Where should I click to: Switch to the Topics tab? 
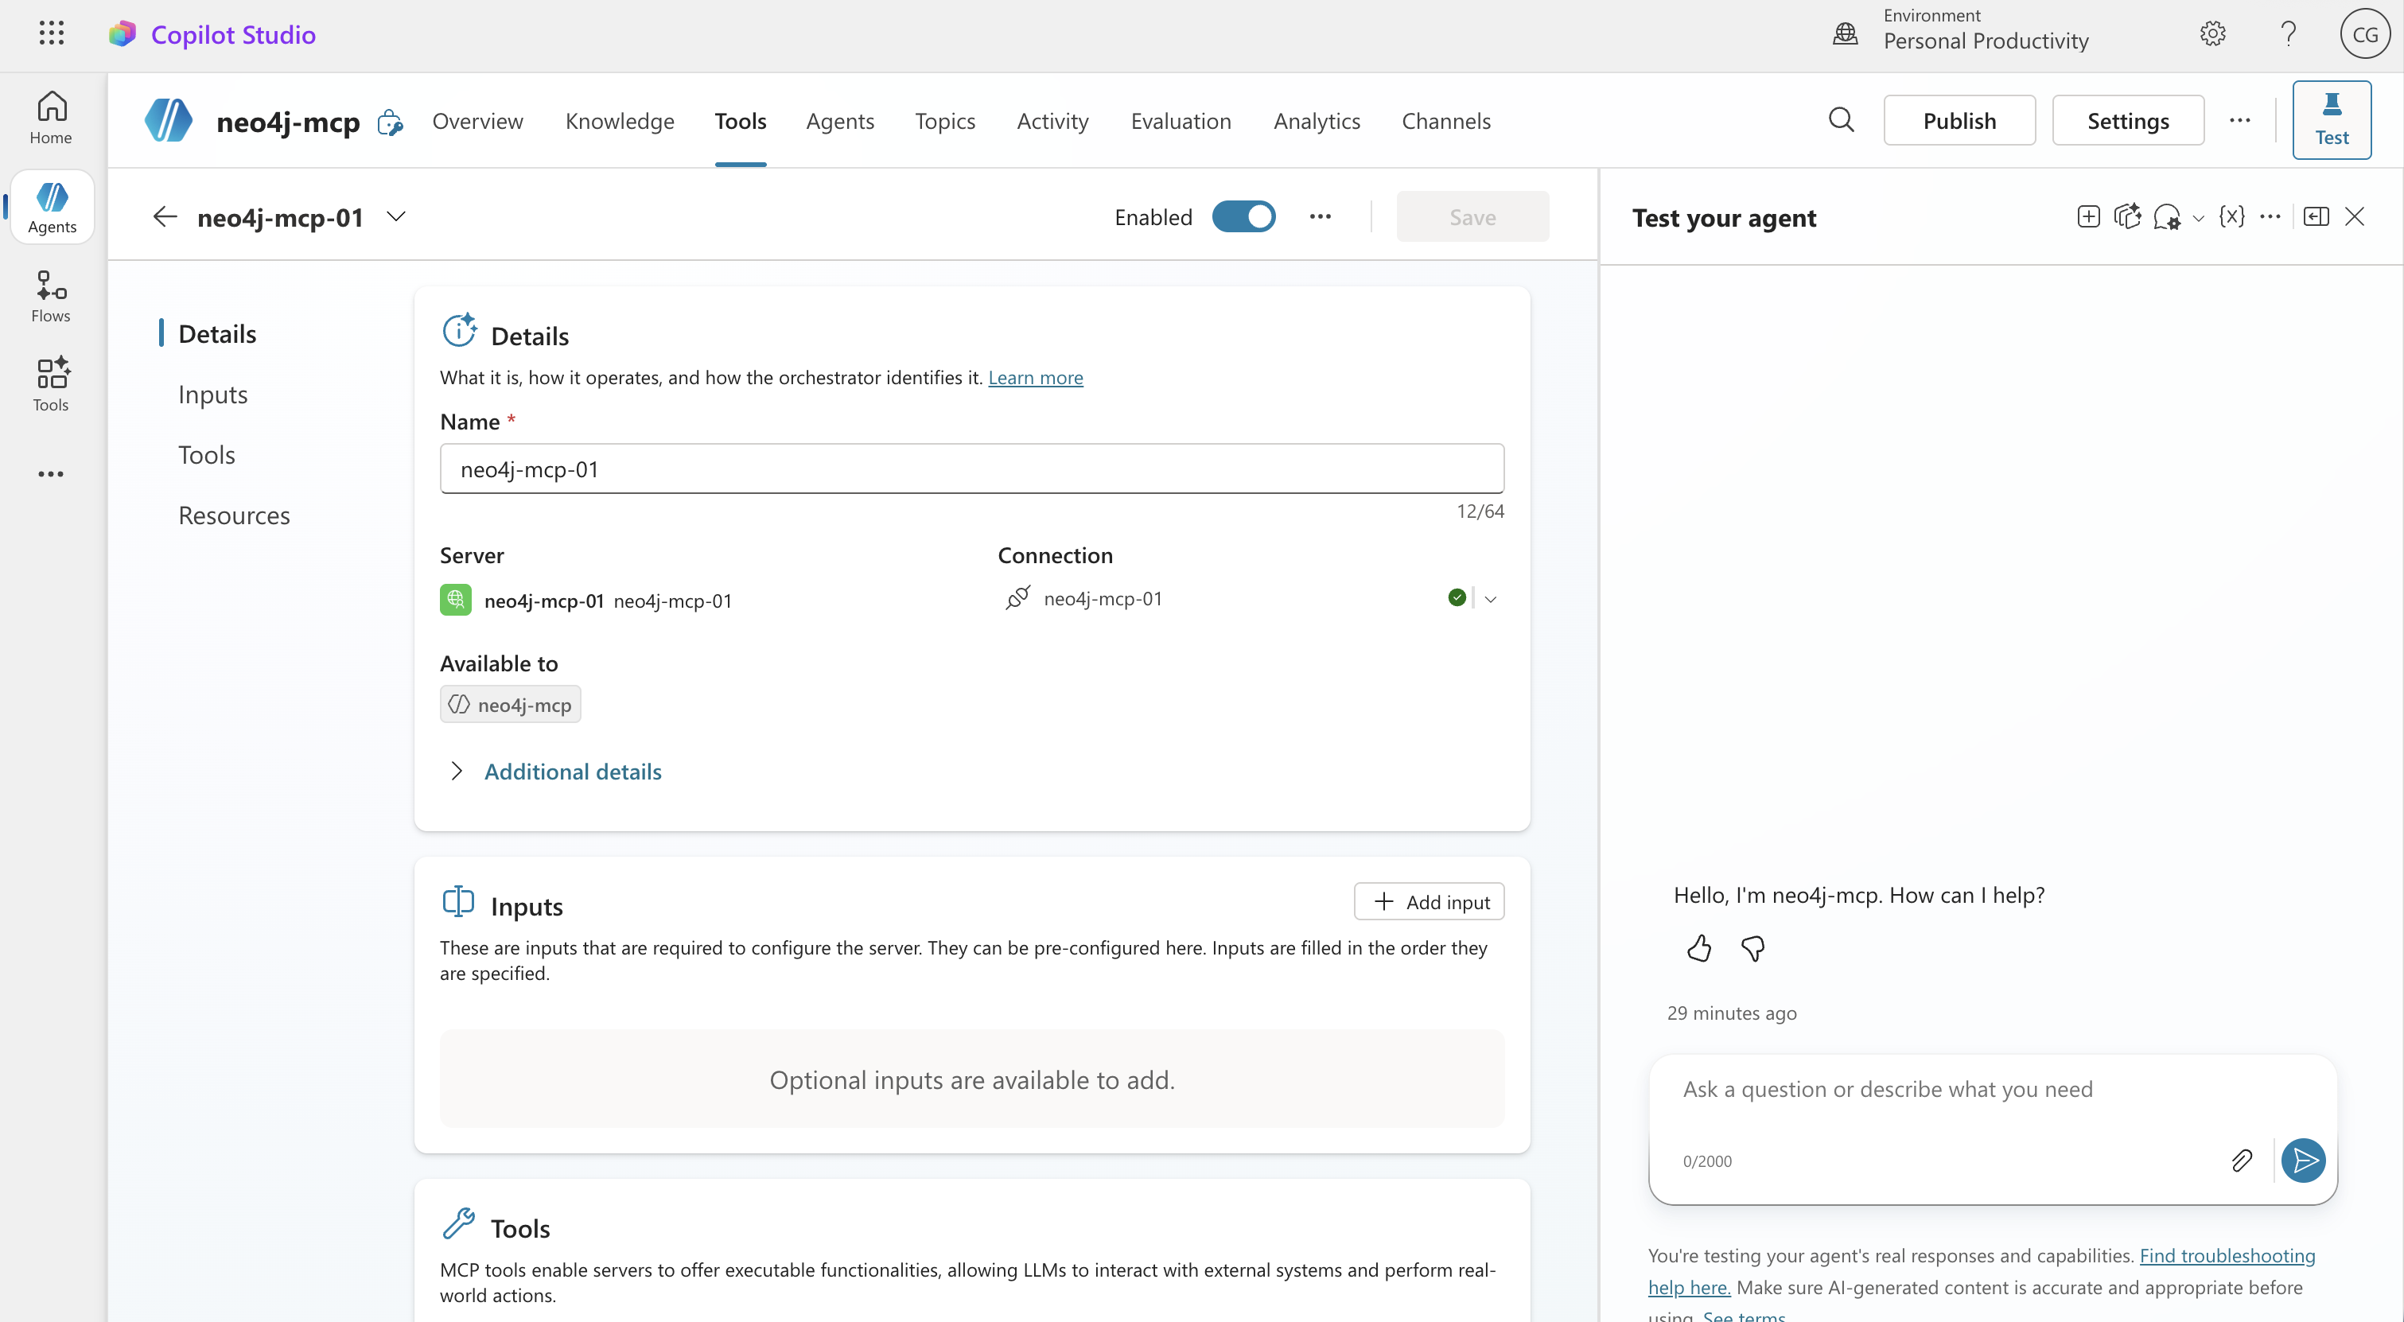coord(944,120)
